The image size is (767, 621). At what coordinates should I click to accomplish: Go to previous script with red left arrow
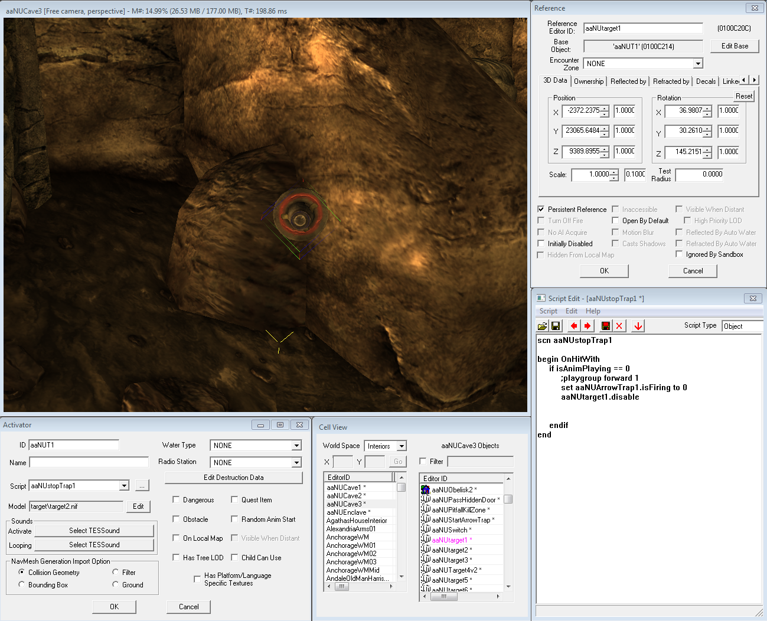574,326
